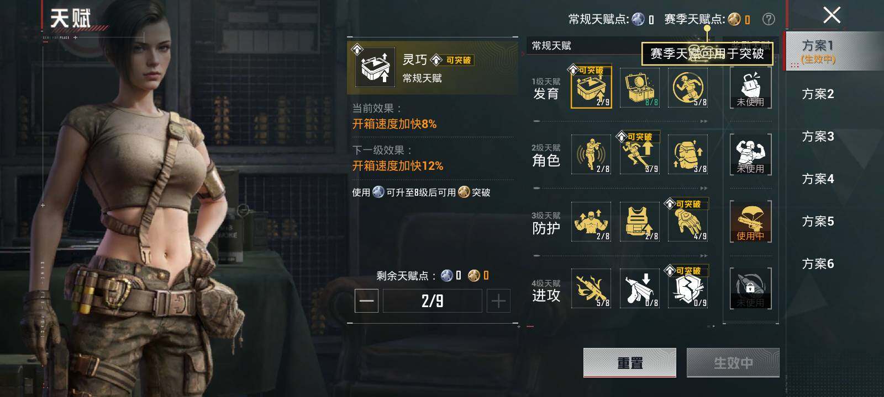Decrease talent level with minus button
This screenshot has width=884, height=397.
coord(366,301)
